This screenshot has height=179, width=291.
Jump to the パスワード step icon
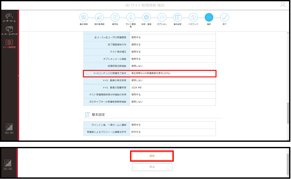(x=193, y=17)
